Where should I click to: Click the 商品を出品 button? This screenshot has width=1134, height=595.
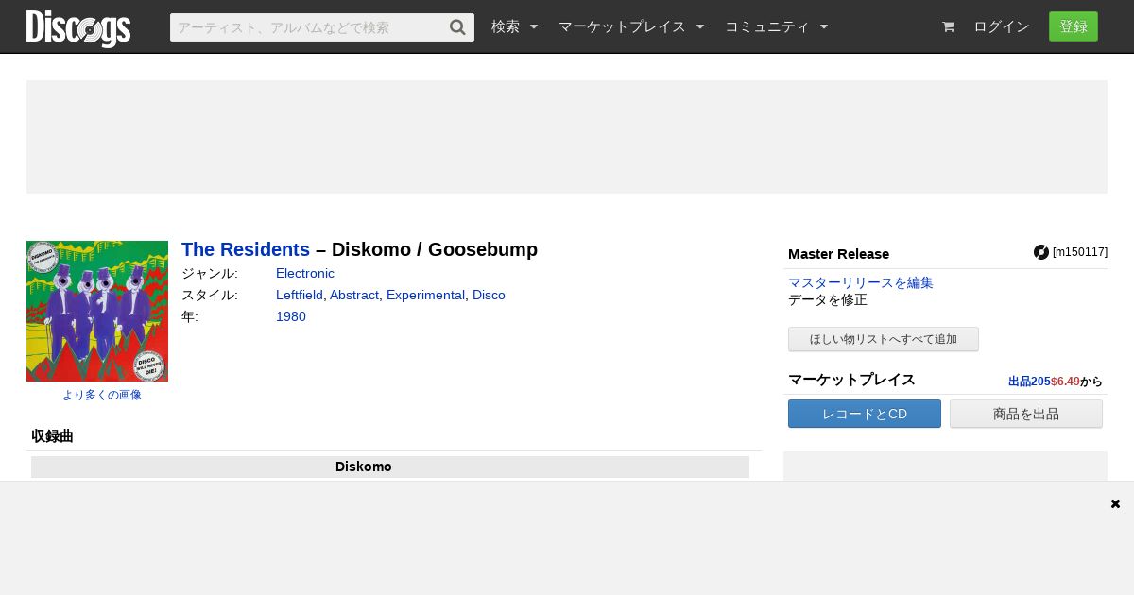pyautogui.click(x=1026, y=414)
